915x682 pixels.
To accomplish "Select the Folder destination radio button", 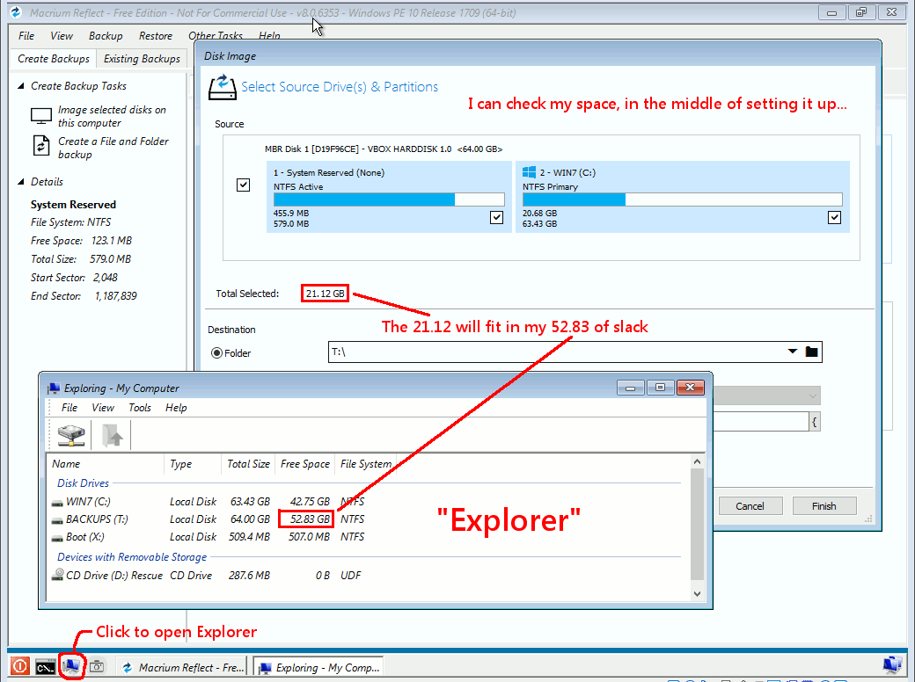I will pos(216,352).
